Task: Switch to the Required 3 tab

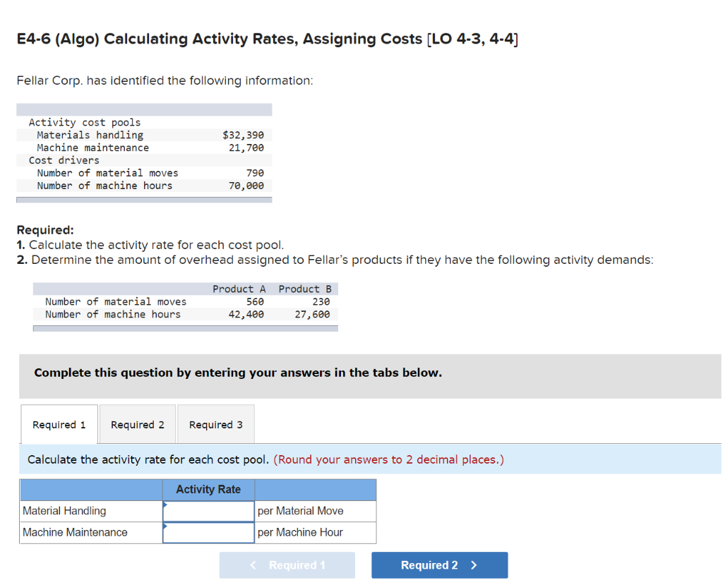Action: 215,424
